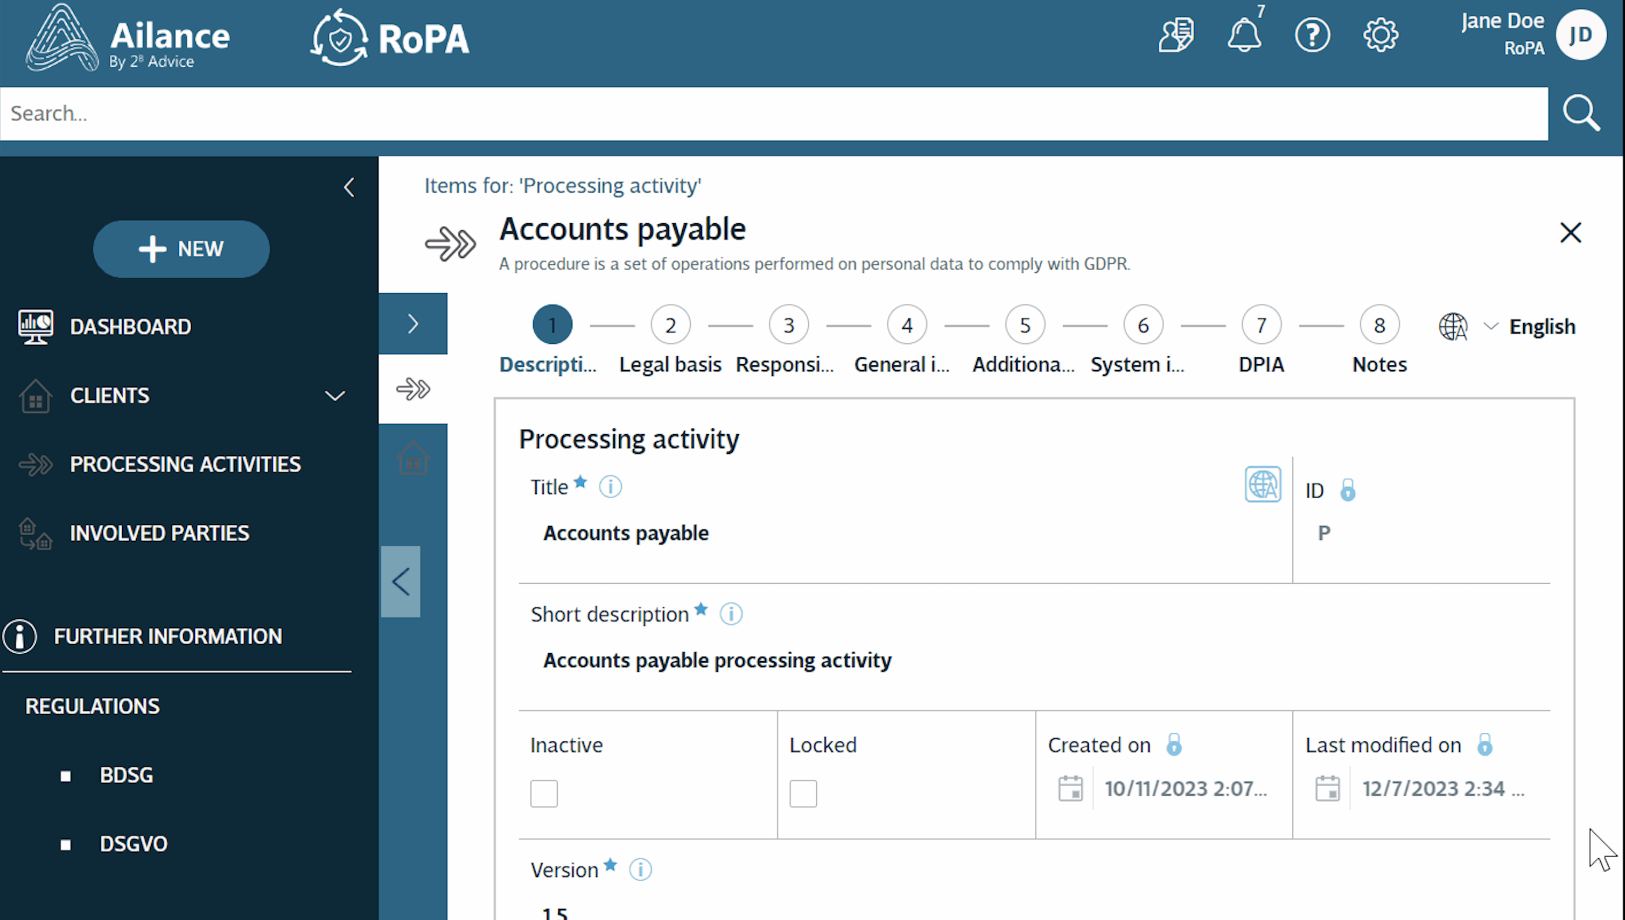Viewport: 1625px width, 920px height.
Task: Open the settings gear
Action: [x=1381, y=35]
